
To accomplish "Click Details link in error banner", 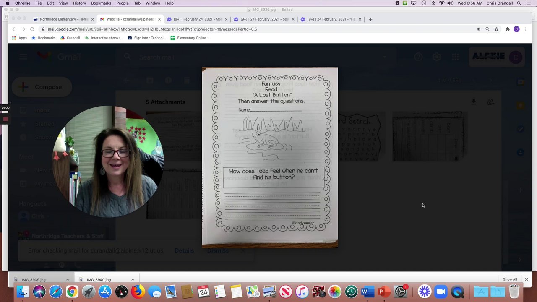I will point(184,250).
